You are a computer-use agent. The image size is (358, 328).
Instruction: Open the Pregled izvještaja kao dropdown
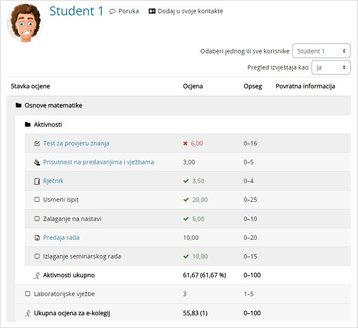pos(331,67)
